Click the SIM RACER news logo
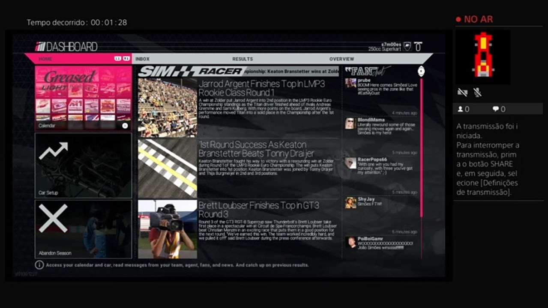 191,71
